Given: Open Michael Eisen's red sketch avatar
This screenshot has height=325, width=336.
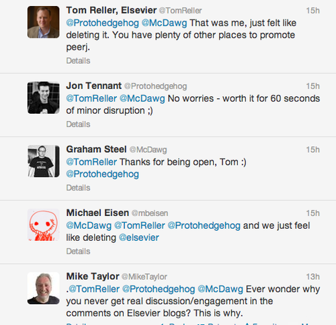Looking at the screenshot, I should pos(44,225).
